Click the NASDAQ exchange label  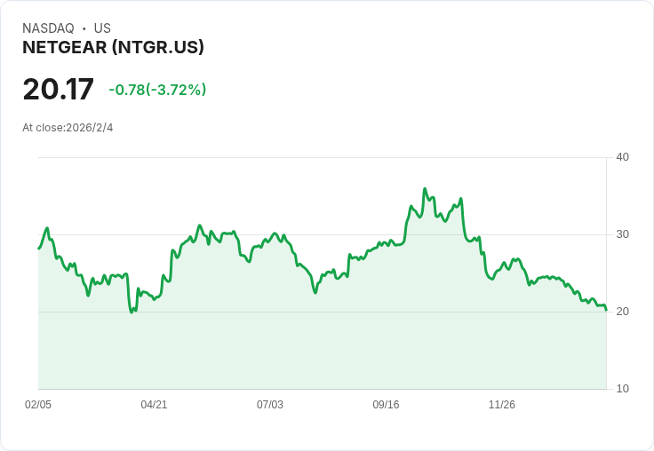pos(48,28)
